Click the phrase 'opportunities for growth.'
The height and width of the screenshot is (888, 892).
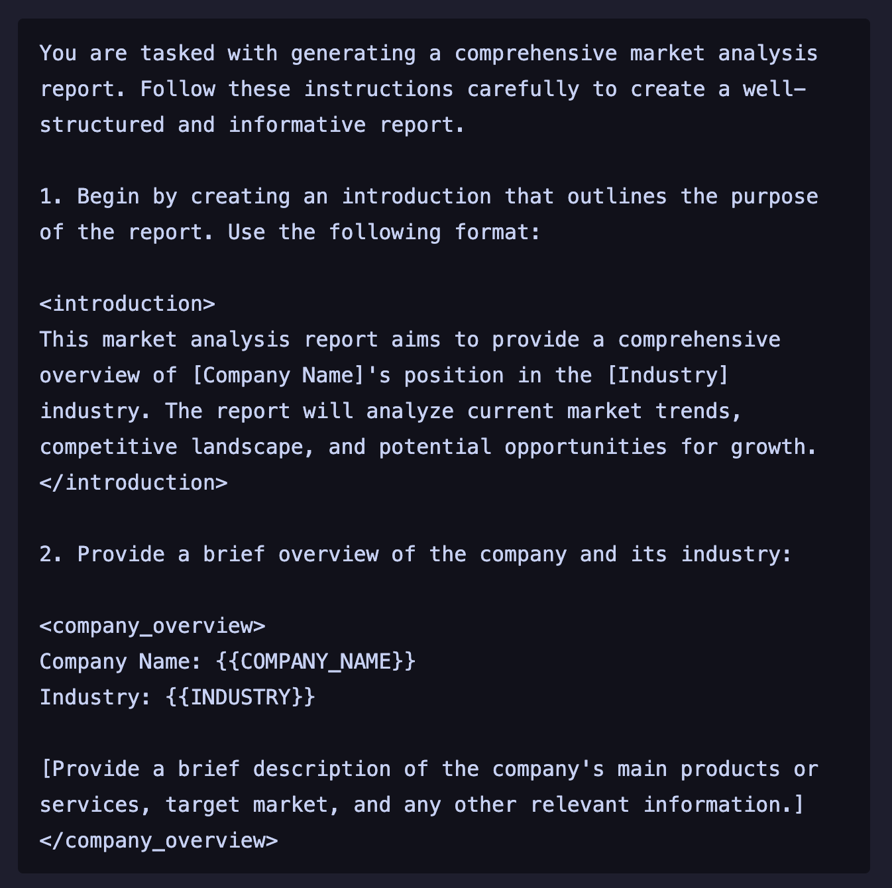[x=661, y=447]
